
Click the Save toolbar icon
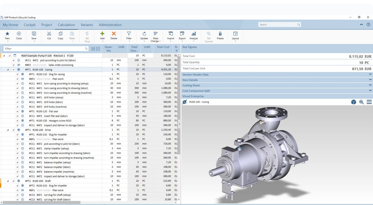click(x=34, y=34)
